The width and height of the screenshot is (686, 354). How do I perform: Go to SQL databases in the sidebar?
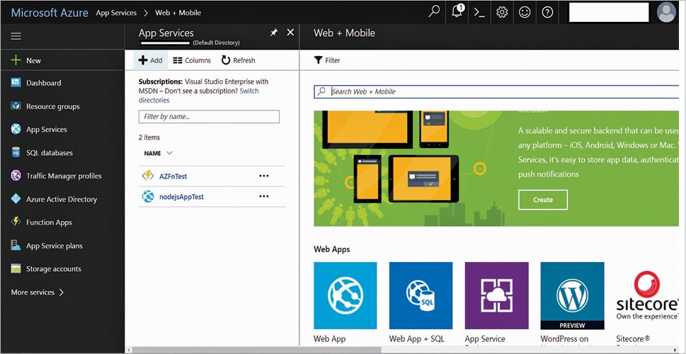tap(49, 153)
